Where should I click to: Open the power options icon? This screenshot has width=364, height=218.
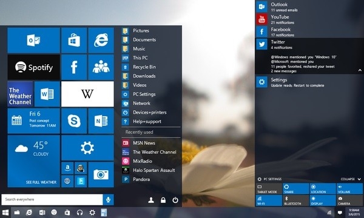[x=175, y=200]
